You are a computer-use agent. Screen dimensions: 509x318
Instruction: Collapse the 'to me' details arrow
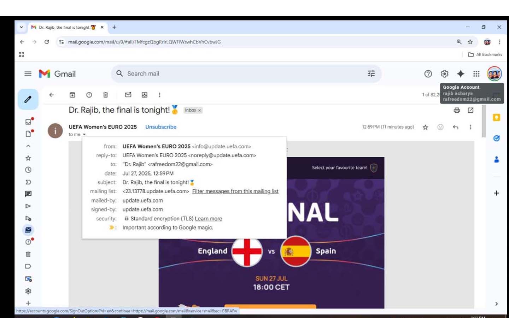point(84,135)
